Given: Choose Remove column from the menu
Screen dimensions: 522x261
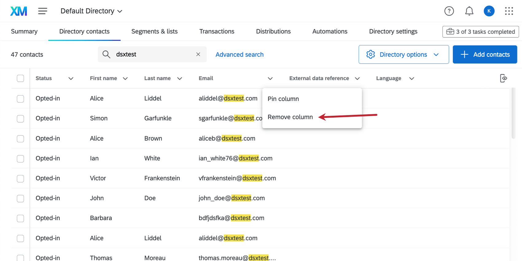Looking at the screenshot, I should pos(290,117).
